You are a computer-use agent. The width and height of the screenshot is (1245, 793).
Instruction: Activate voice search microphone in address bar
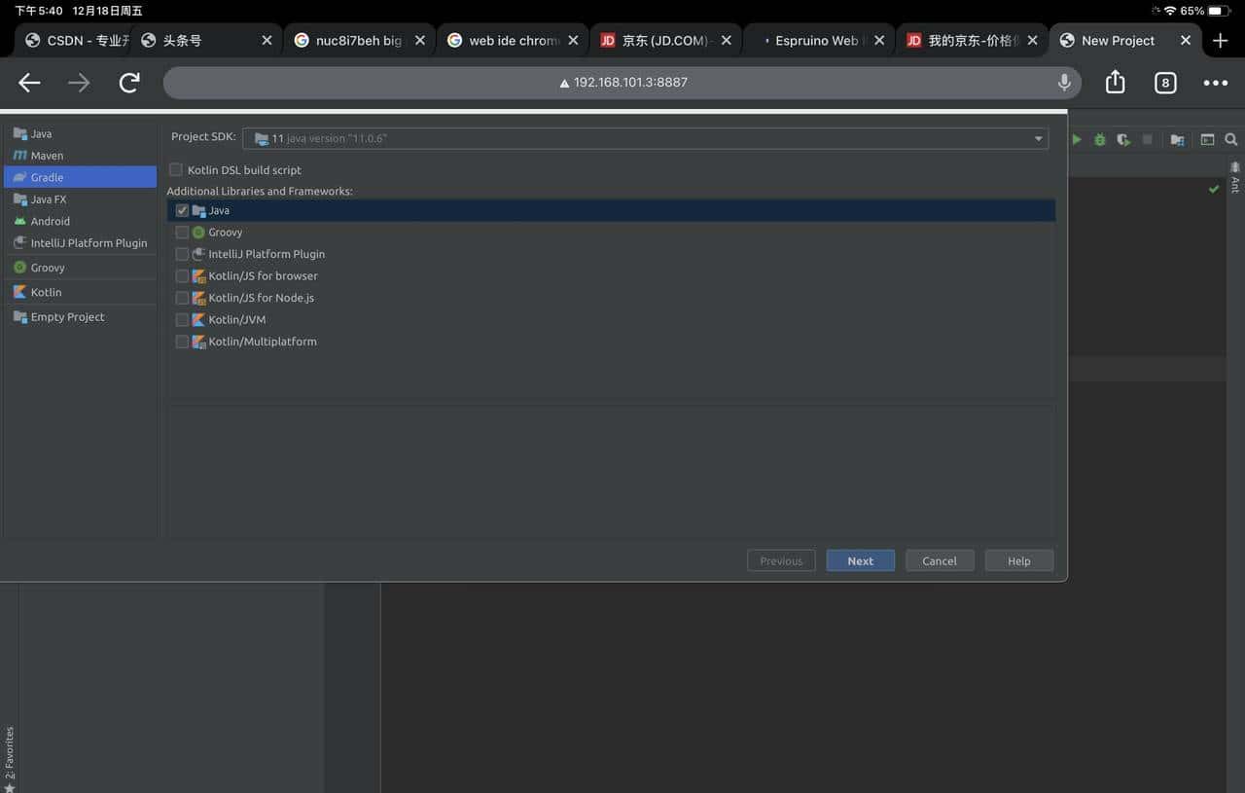click(1064, 83)
